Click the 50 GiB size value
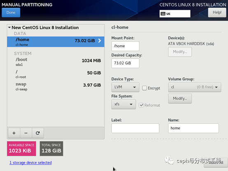 94,73
